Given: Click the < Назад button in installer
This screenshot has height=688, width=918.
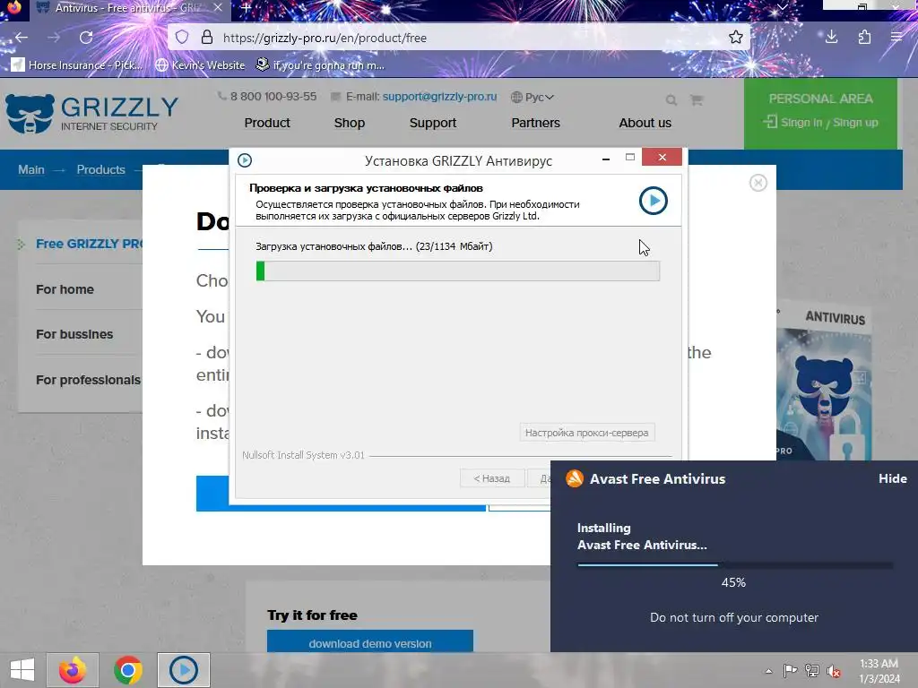Looking at the screenshot, I should coord(492,478).
